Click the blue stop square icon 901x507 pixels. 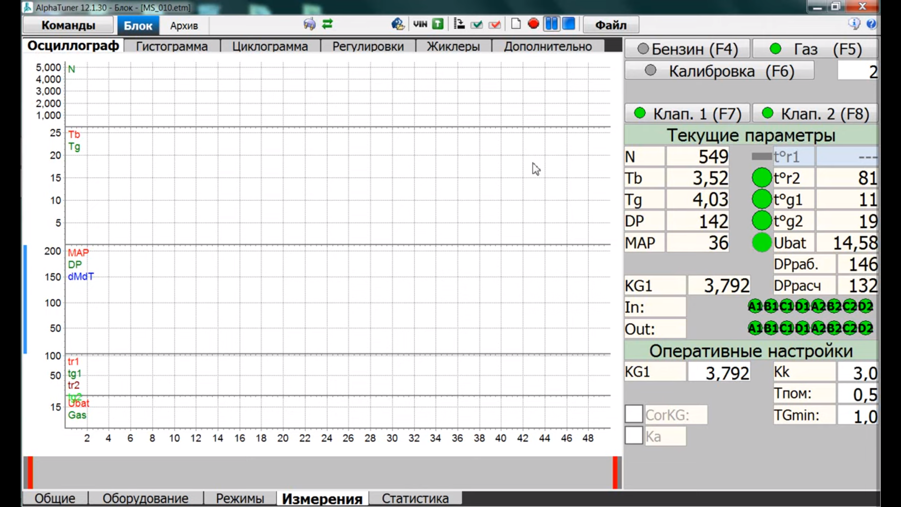click(x=569, y=24)
